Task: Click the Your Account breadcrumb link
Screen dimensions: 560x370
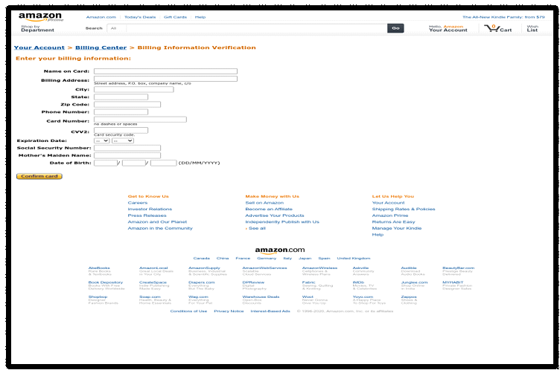Action: coord(39,48)
